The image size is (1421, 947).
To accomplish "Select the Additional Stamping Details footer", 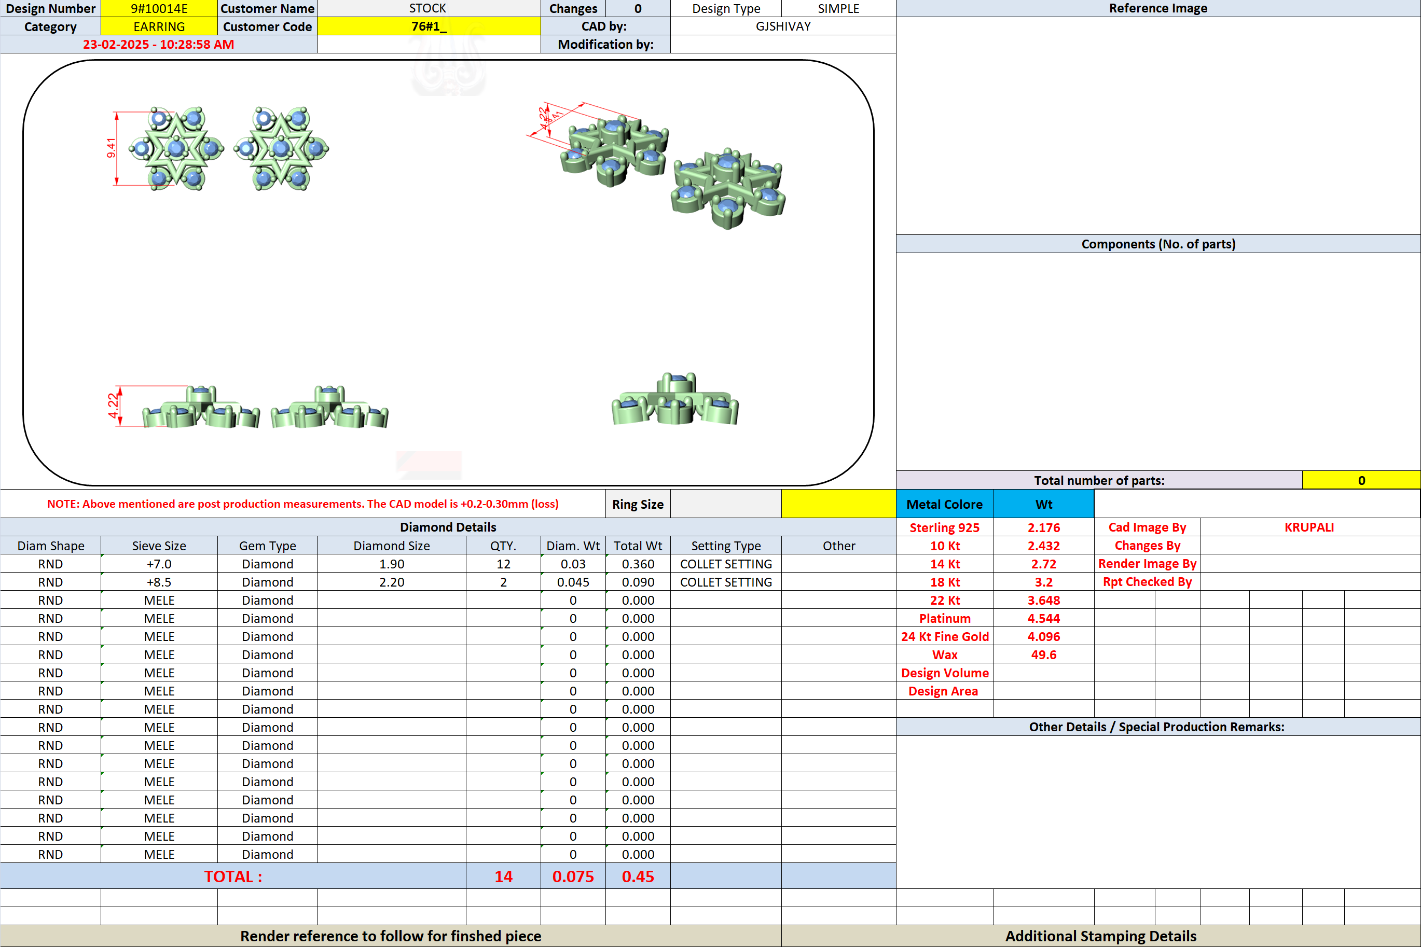I will point(1101,936).
